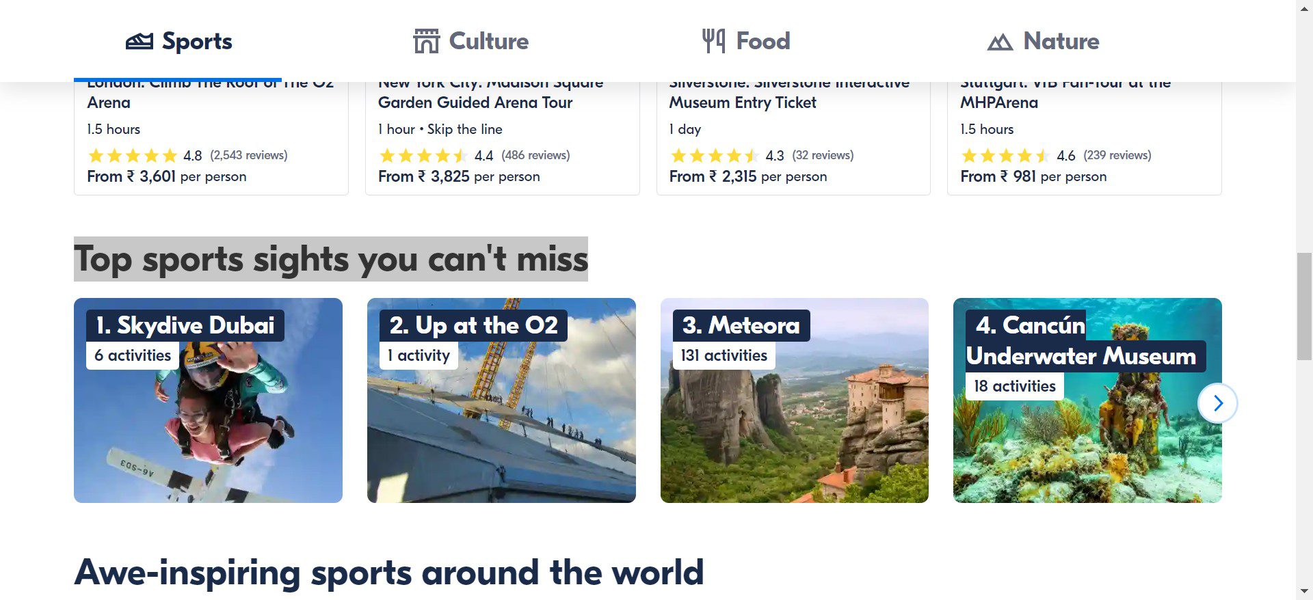Click the Culture arch icon

click(426, 42)
